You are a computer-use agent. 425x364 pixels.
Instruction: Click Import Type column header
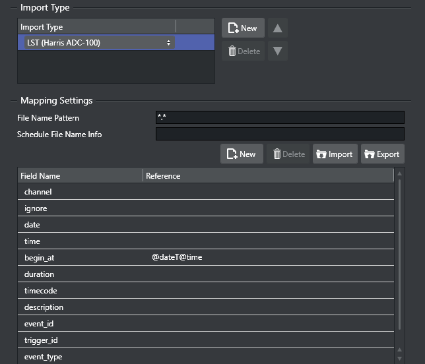[96, 27]
